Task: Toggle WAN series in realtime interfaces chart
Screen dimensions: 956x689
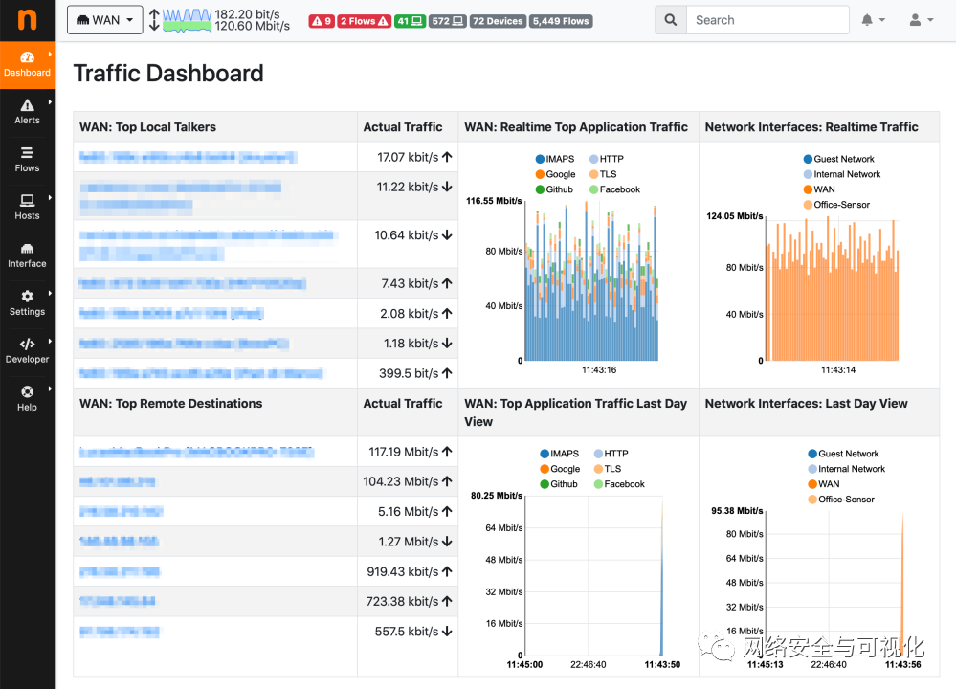Action: [819, 189]
